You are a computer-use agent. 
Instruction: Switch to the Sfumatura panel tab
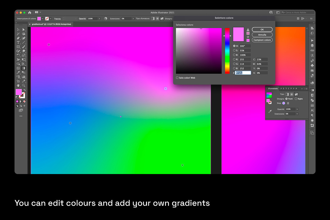tap(273, 89)
